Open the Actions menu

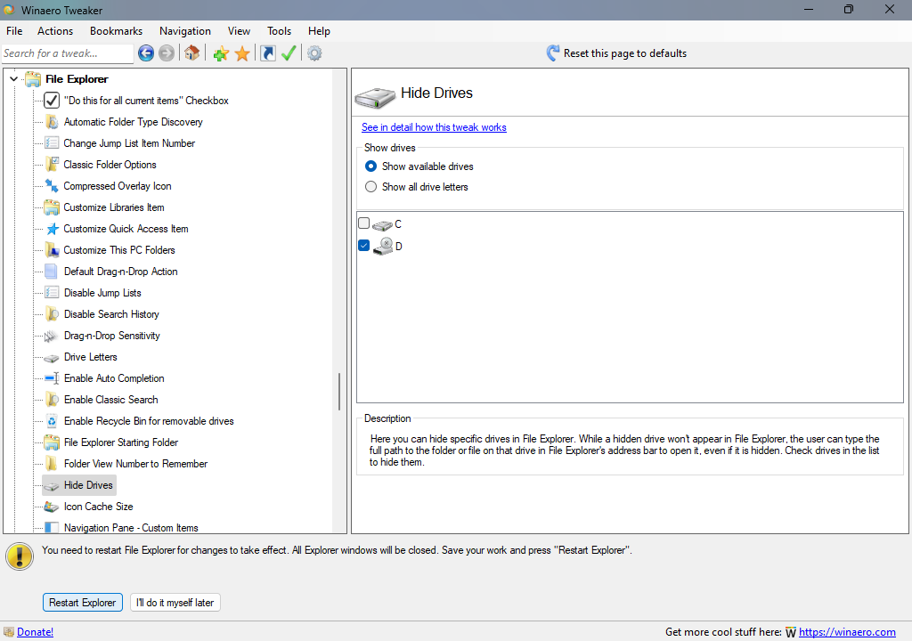(x=55, y=31)
